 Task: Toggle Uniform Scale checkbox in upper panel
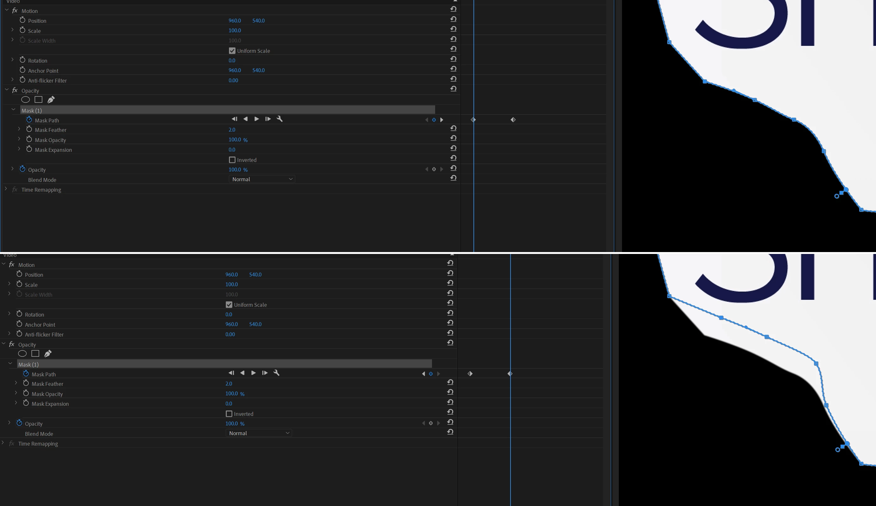click(232, 51)
